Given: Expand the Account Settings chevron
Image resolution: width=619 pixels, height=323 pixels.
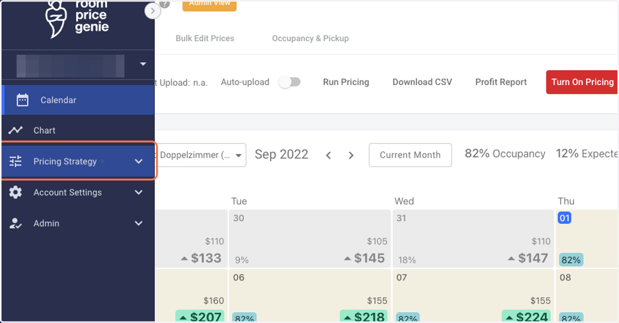Looking at the screenshot, I should 138,192.
